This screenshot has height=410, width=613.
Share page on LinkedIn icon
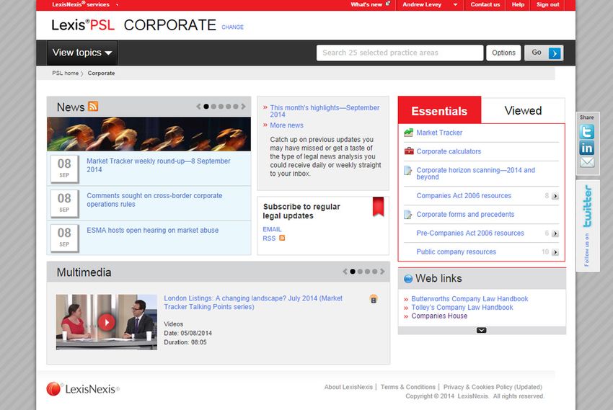[x=587, y=148]
